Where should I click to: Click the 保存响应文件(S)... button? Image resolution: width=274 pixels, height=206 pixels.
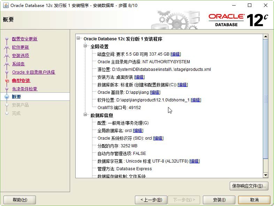[x=249, y=186]
